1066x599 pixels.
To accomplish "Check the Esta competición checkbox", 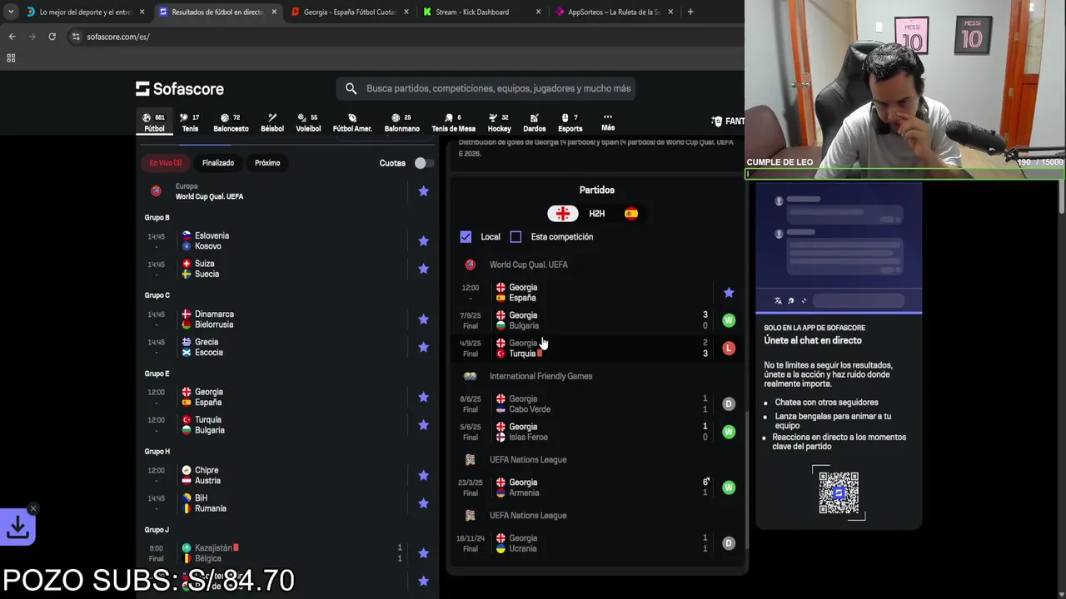I will point(516,237).
